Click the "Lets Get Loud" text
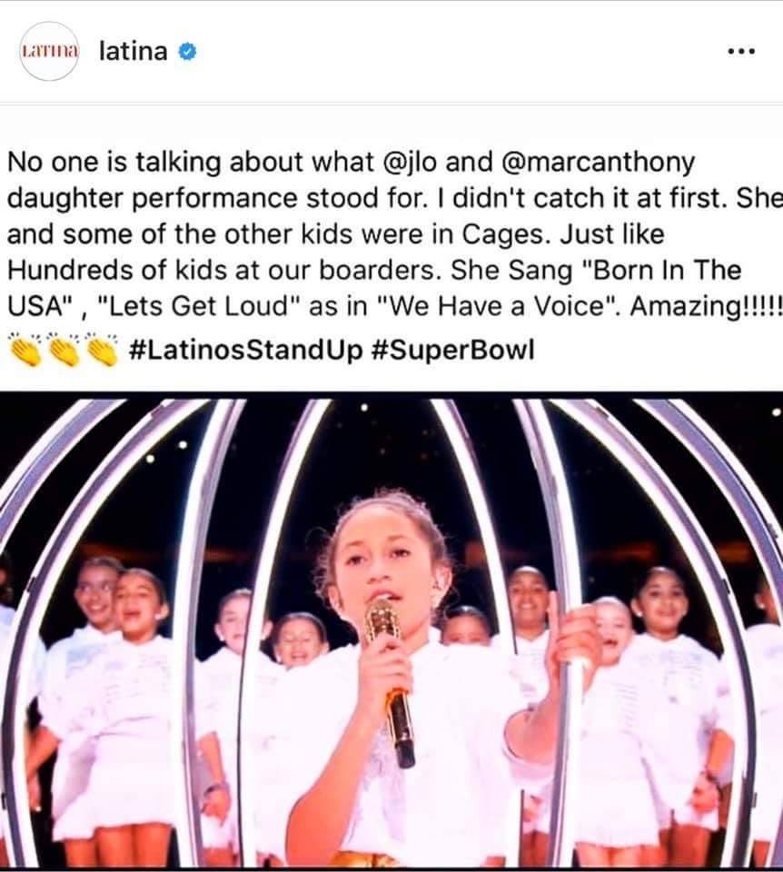783x872 pixels. pos(199,306)
